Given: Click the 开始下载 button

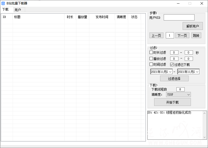Looking at the screenshot, I should 173,102.
